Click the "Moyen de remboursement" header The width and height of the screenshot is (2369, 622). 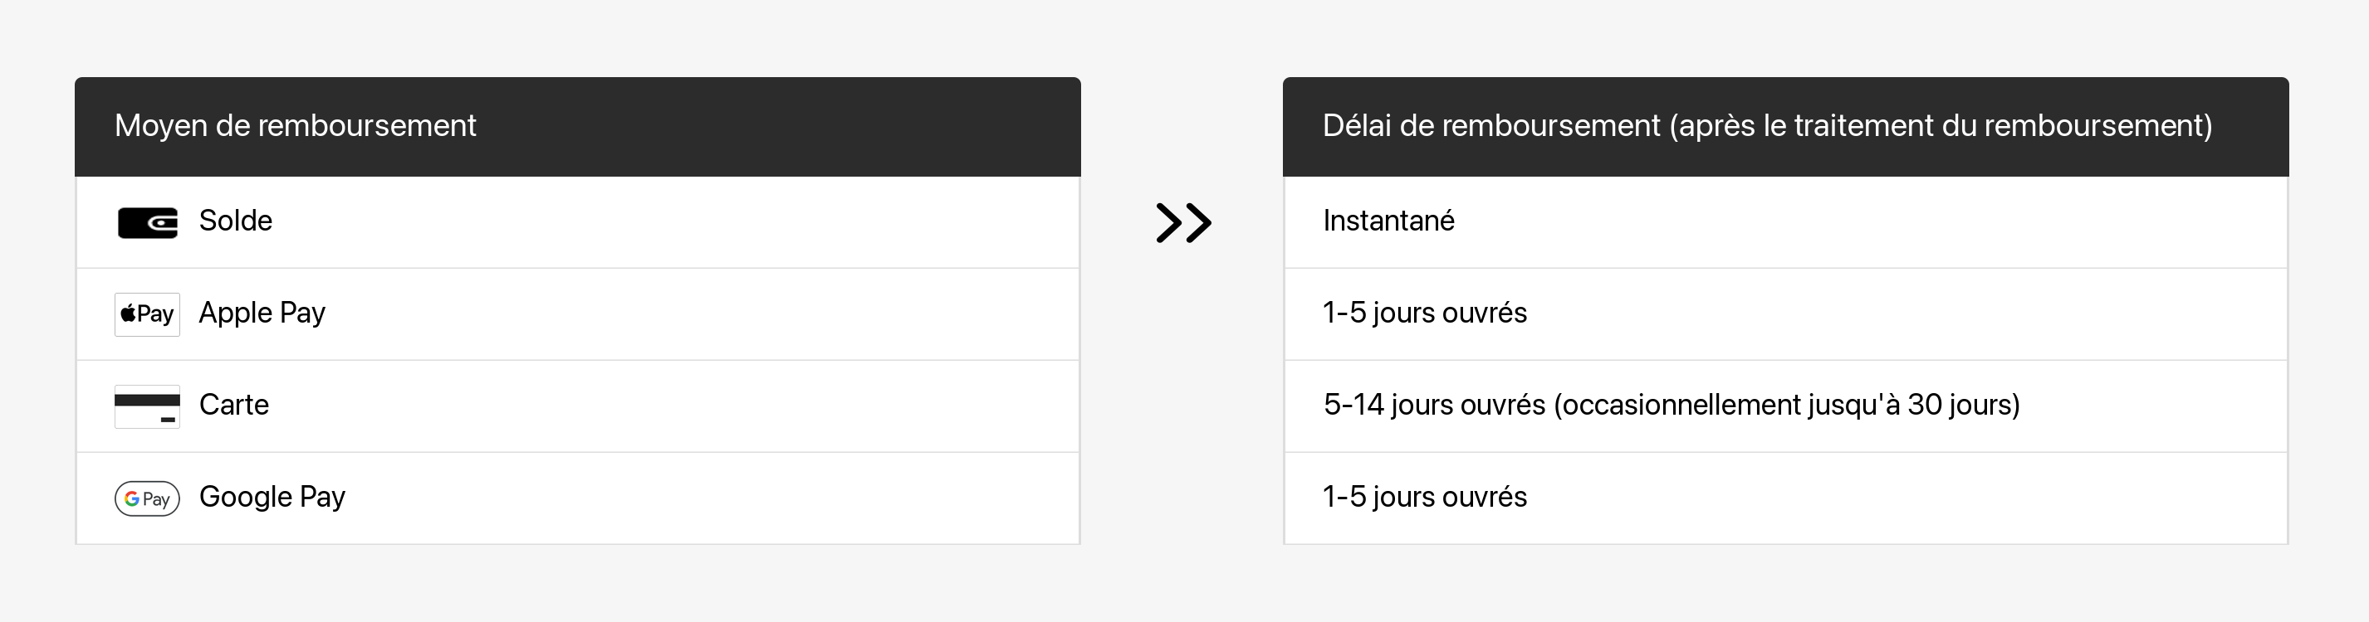pyautogui.click(x=296, y=125)
